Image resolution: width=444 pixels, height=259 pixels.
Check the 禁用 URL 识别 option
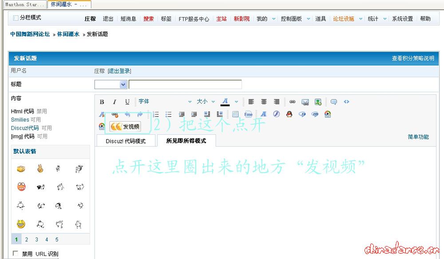[16, 254]
